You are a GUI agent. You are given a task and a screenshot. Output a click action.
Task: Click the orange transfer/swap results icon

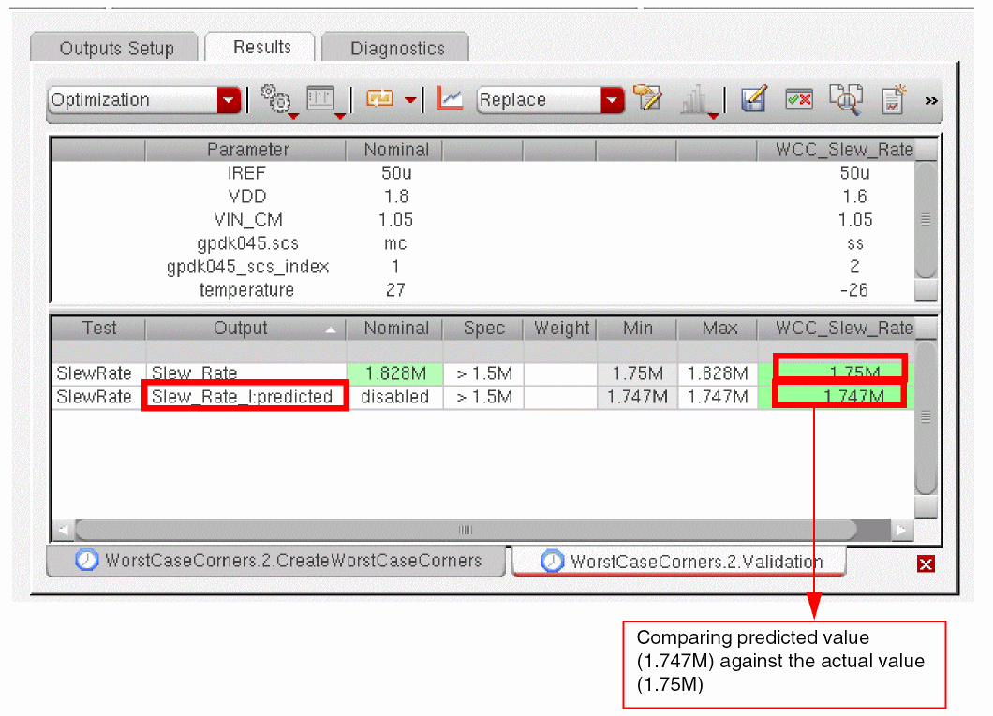(x=380, y=98)
